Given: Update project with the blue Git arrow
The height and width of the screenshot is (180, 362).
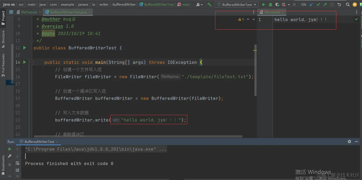Looking at the screenshot, I should tap(311, 5).
